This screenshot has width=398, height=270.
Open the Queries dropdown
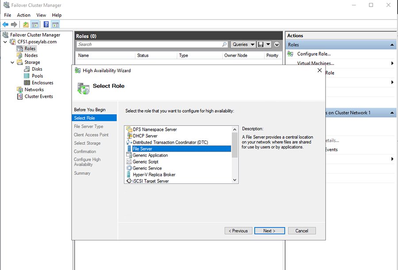point(243,45)
